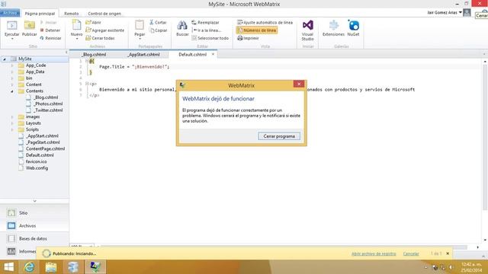Create a new file with Nuevo

(x=76, y=29)
